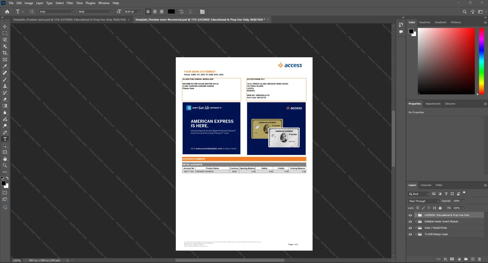
Task: Select the Rectangle shape tool
Action: point(5,152)
